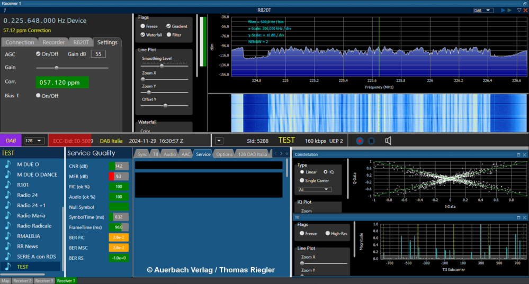Open the 12B channel dropdown
The height and width of the screenshot is (284, 529).
point(34,141)
